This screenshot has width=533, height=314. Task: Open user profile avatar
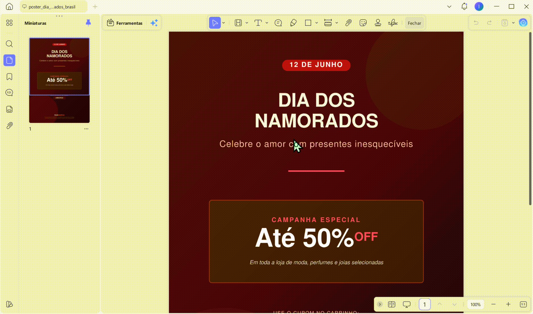[x=479, y=7]
